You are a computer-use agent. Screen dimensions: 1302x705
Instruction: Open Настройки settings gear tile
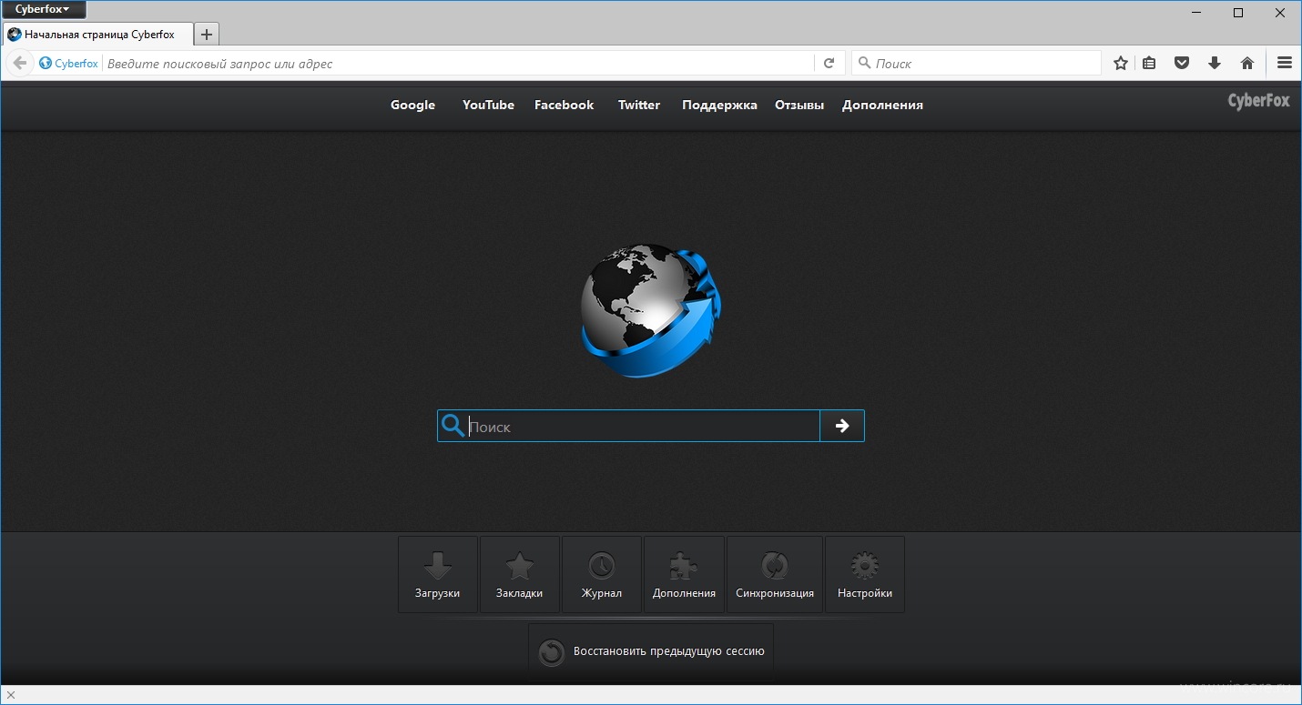[x=865, y=574]
